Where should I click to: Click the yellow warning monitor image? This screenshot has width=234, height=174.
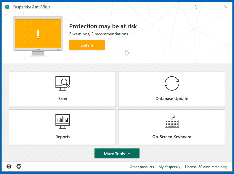point(38,37)
